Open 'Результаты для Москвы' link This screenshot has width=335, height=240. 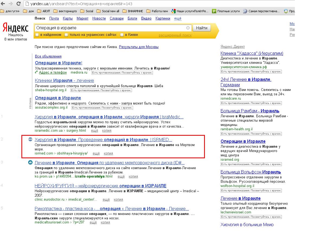click(138, 47)
